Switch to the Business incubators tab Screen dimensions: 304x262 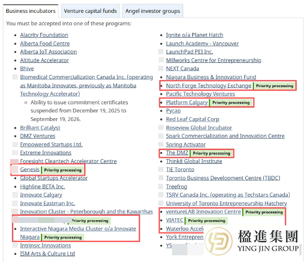(x=31, y=11)
